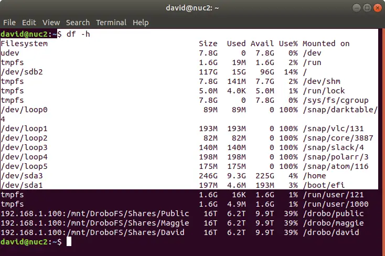
Task: Click the '/snap/darktable/' mount path
Action: 340,110
